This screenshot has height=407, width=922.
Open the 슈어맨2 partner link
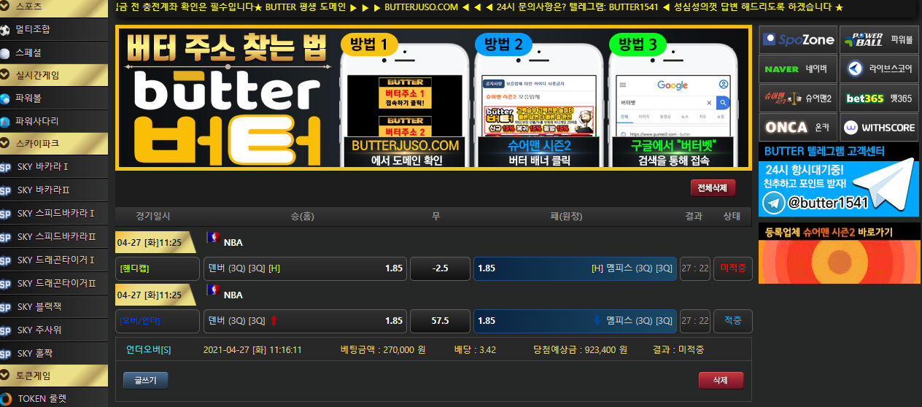click(x=798, y=98)
